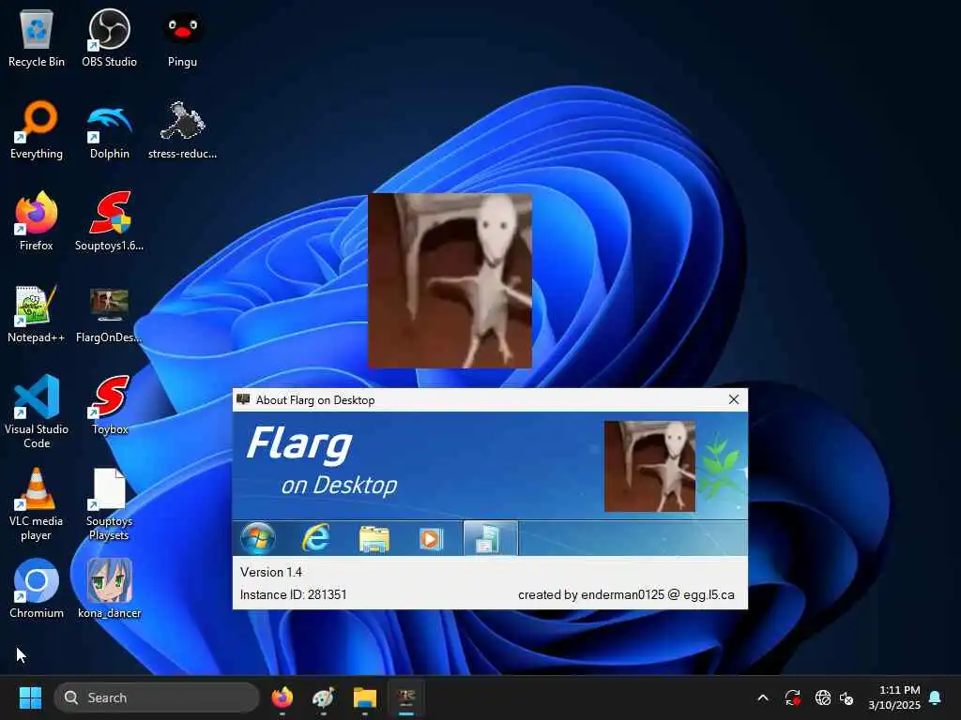The image size is (961, 720).
Task: Click the sync update tray icon
Action: (x=792, y=697)
